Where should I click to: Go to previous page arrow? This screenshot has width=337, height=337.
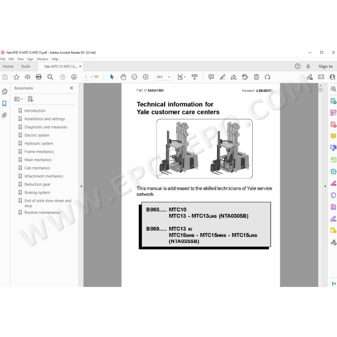(63, 77)
